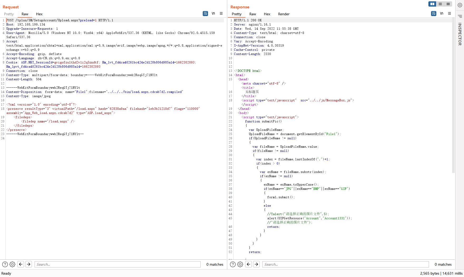The height and width of the screenshot is (277, 464).
Task: Click the POST request line text
Action: click(x=60, y=20)
